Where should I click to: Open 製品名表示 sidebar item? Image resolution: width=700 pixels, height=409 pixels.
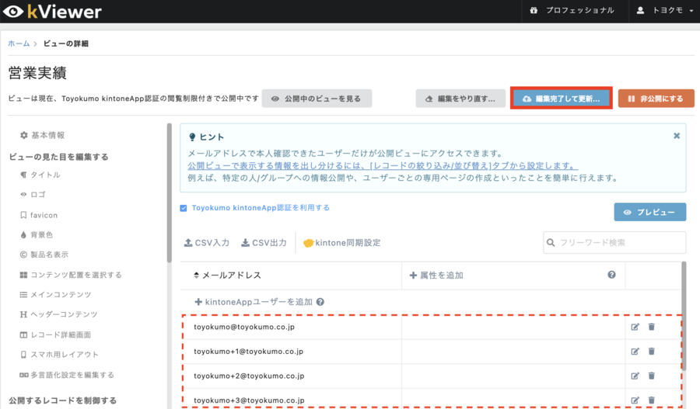pyautogui.click(x=44, y=255)
